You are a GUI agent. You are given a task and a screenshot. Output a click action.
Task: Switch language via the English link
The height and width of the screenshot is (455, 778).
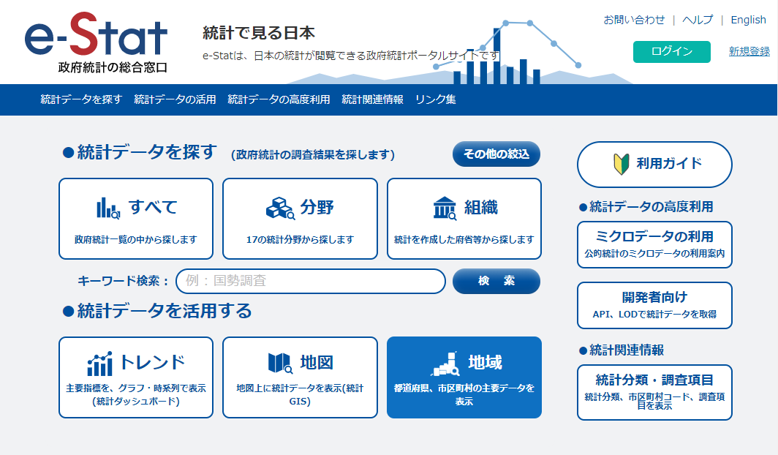pos(748,20)
